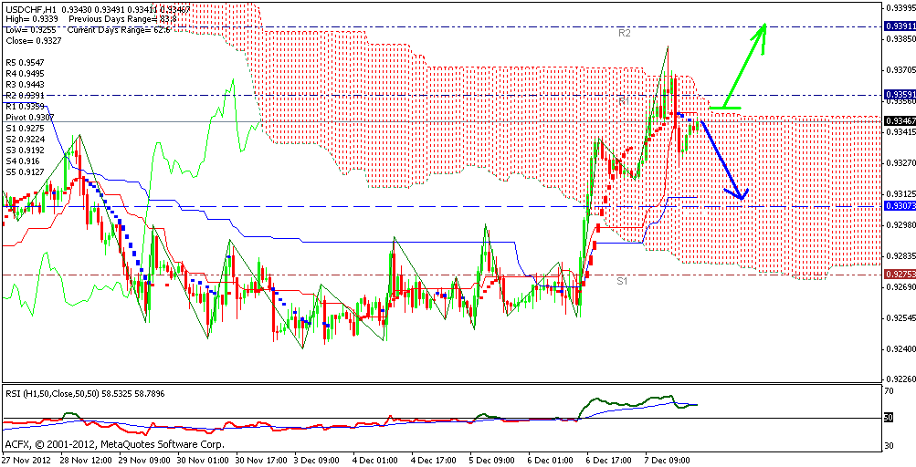Screen dimensions: 916x467
Task: Click the S5 0.9127 level text
Action: pos(25,171)
